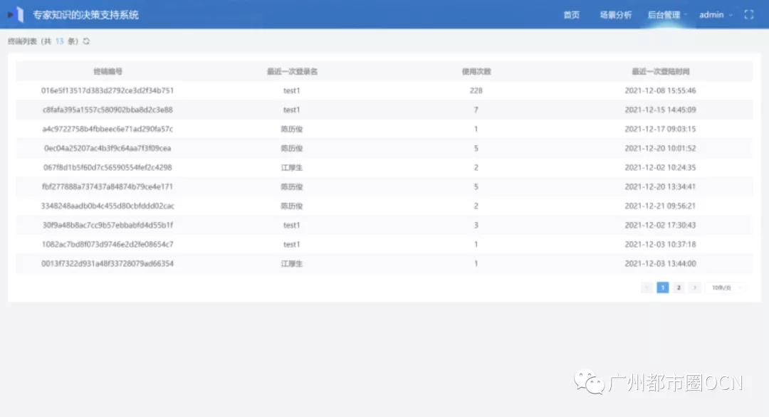Go to page 2 of the list

[x=679, y=287]
